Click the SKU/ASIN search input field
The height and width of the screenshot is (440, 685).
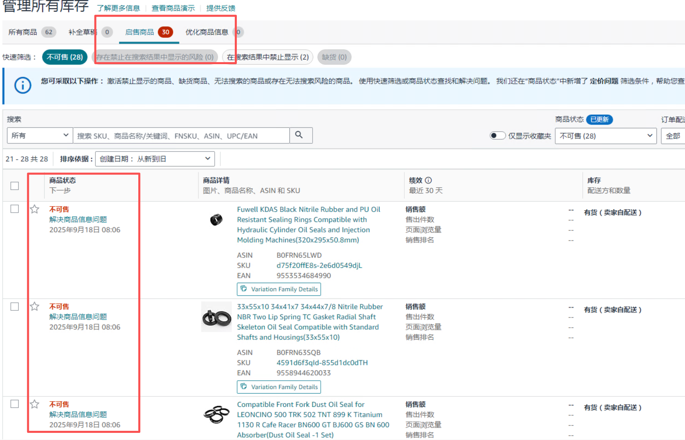[x=181, y=136]
